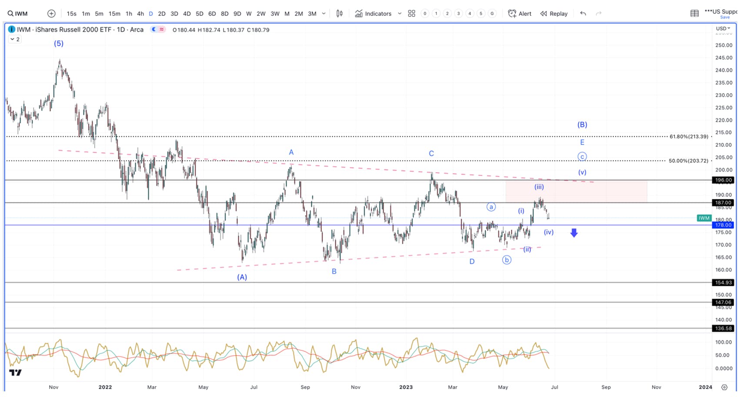Select the W weekly timeframe

click(x=249, y=13)
